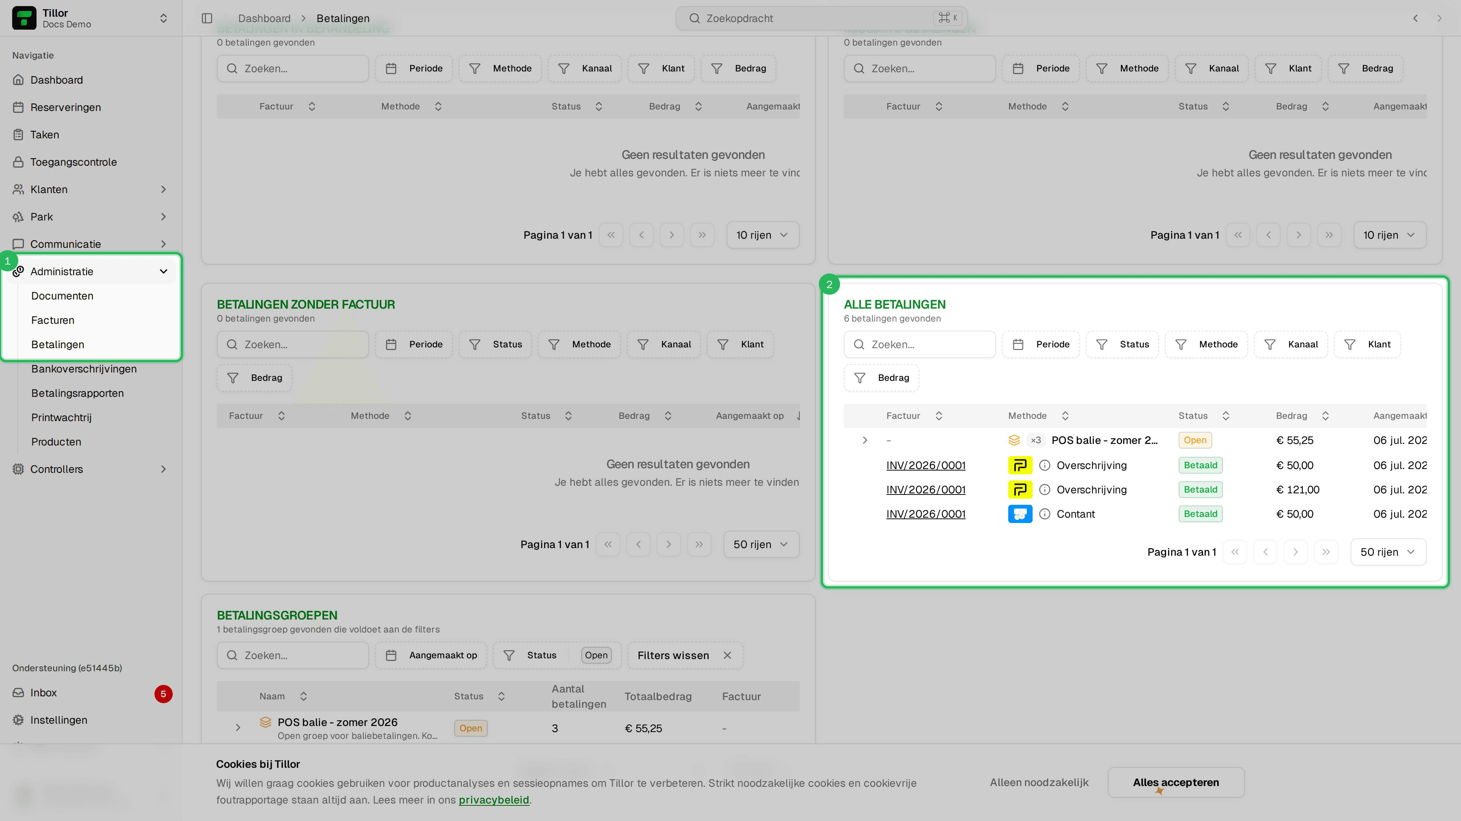The image size is (1461, 821).
Task: Expand the POS balie row in Alle Betalingen
Action: 865,440
